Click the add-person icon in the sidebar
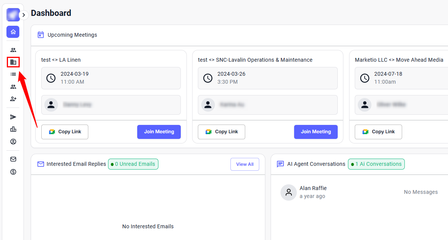 13,99
